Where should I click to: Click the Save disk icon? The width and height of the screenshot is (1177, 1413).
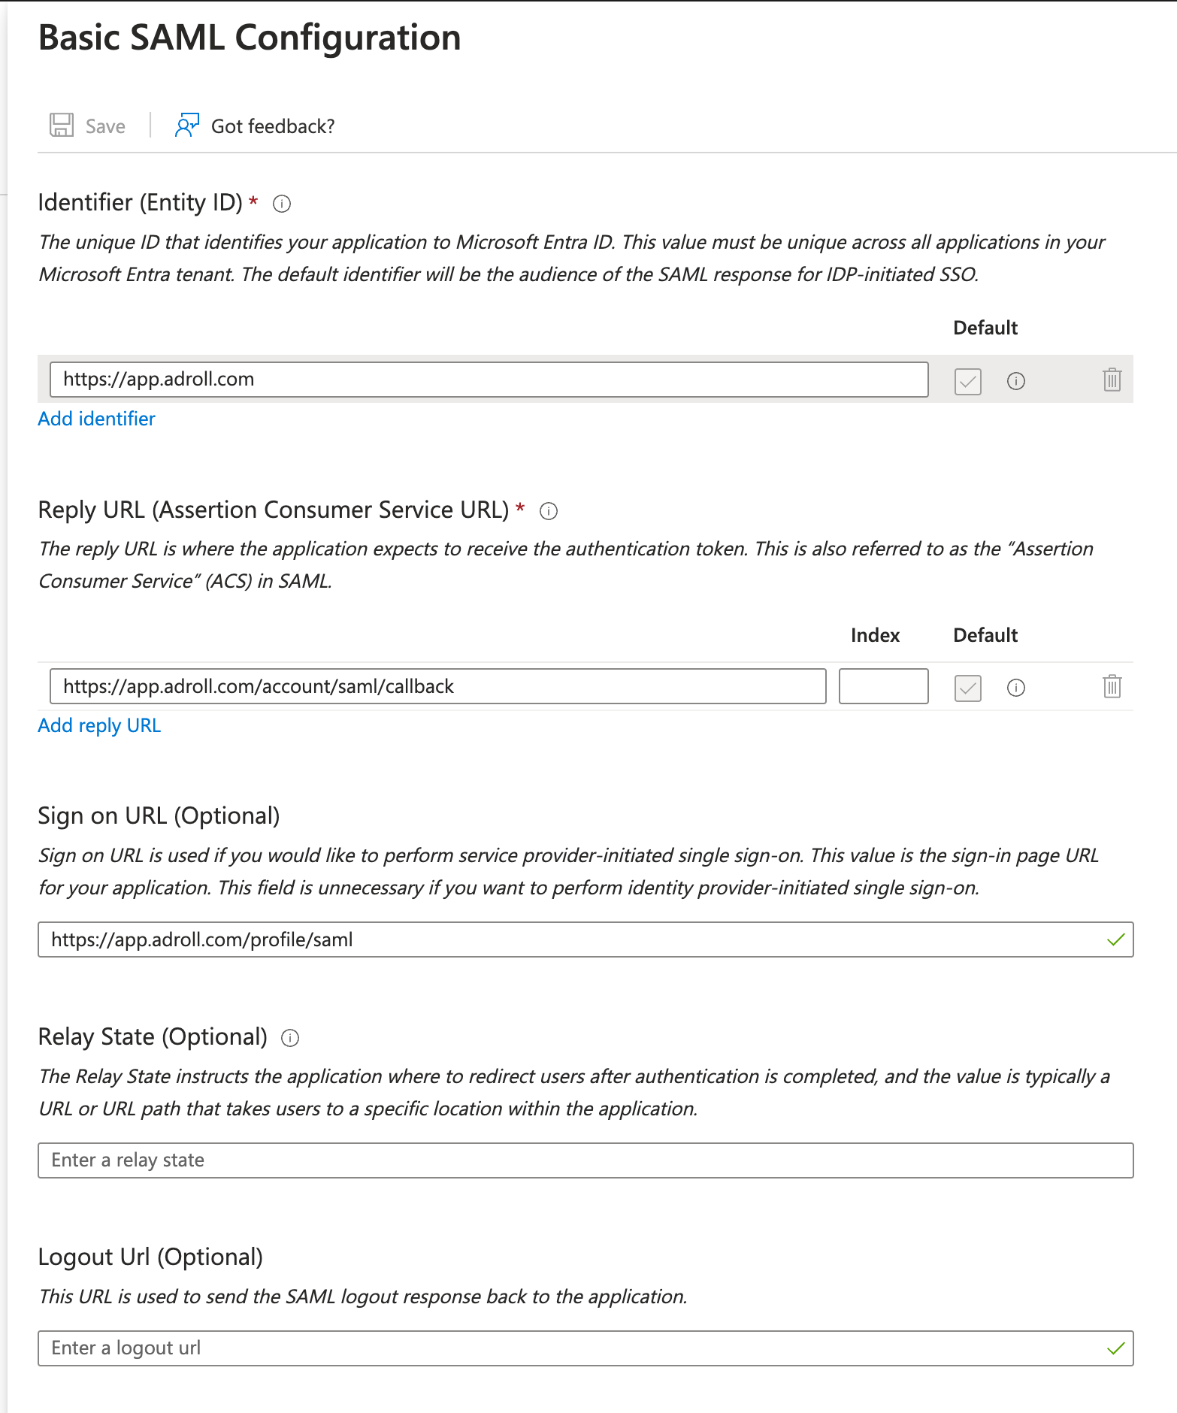tap(62, 126)
